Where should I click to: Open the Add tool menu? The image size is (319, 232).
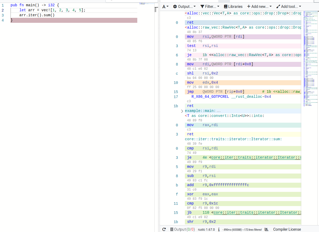(289, 7)
